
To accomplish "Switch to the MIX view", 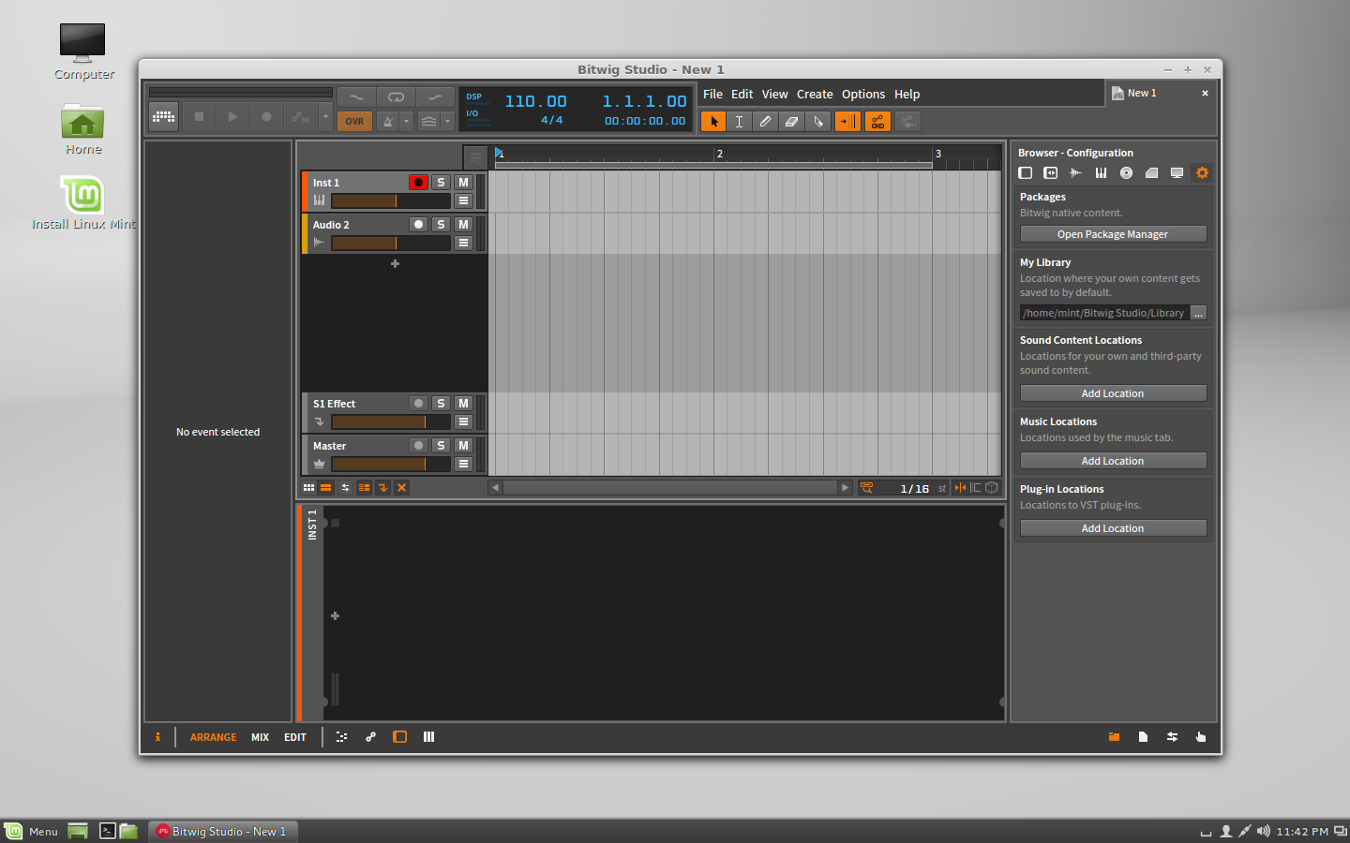I will tap(260, 737).
